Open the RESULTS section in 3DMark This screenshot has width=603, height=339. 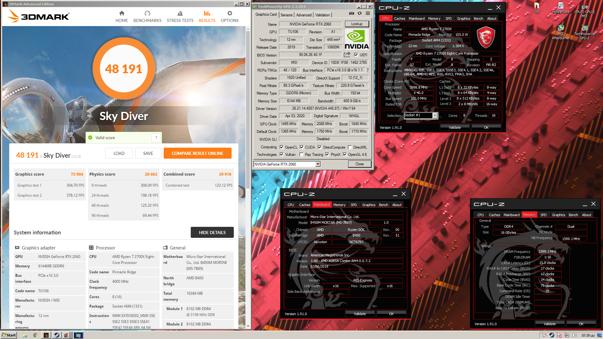207,17
